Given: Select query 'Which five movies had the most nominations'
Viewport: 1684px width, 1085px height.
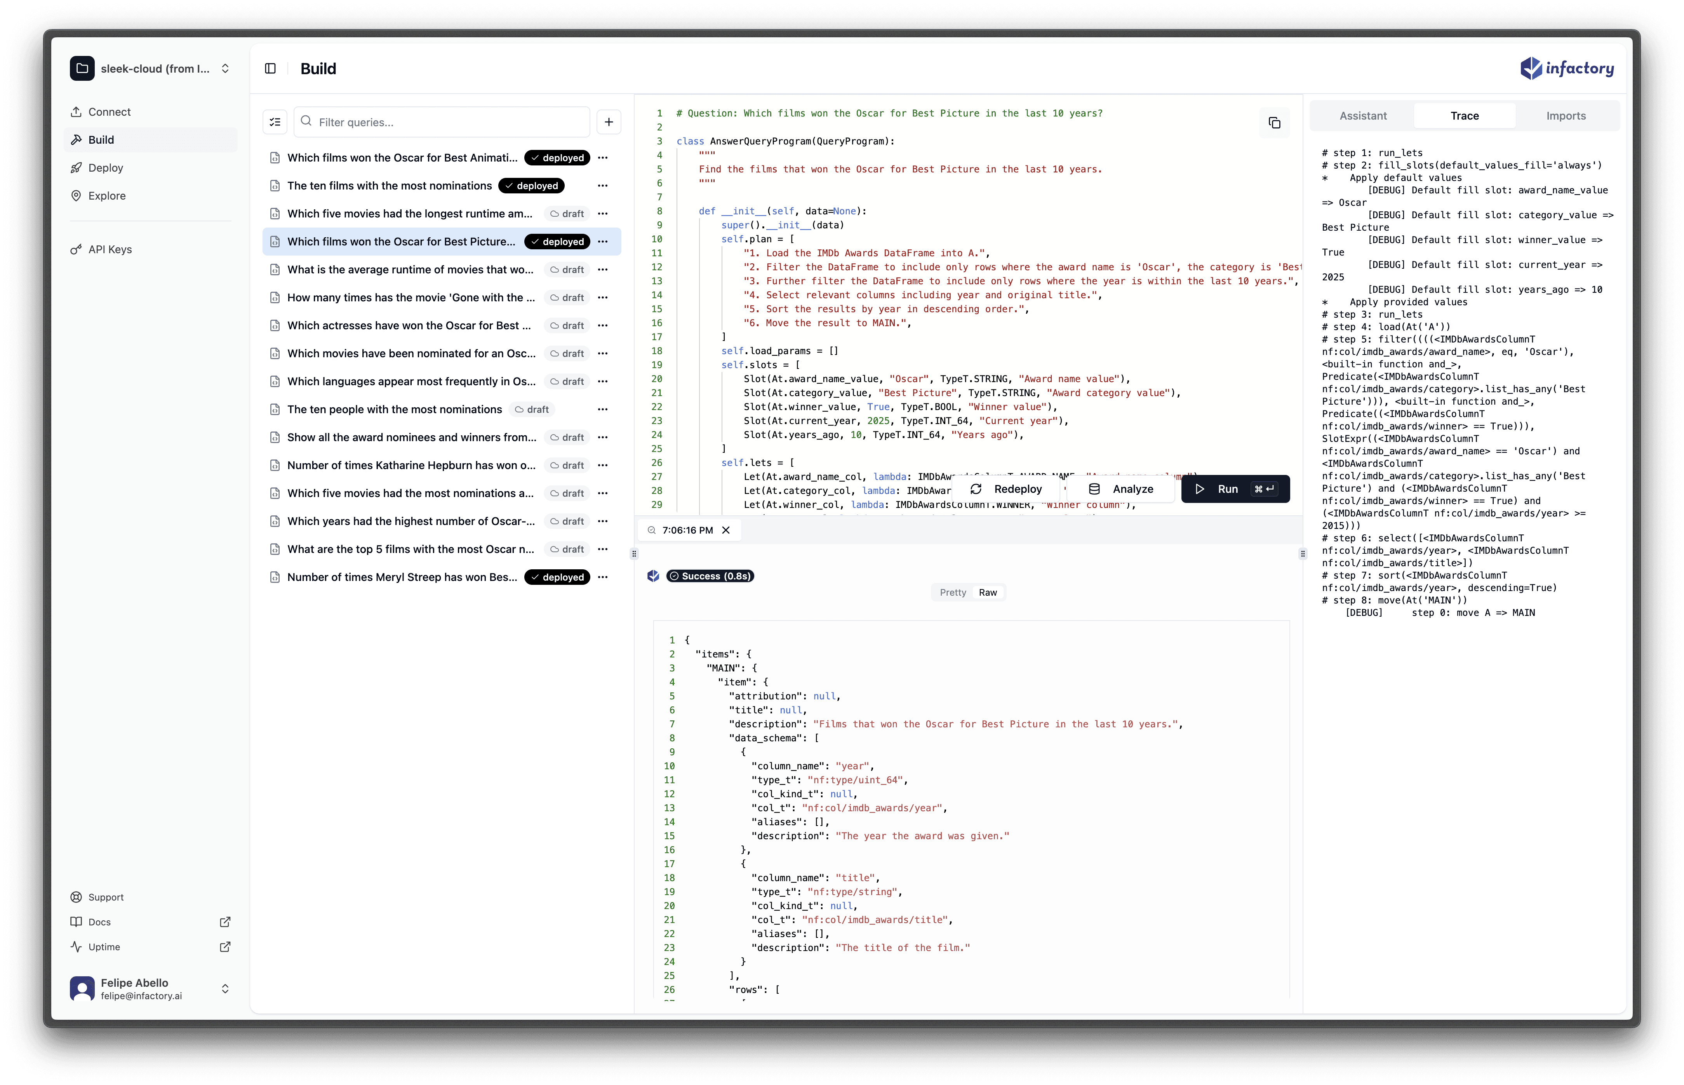Looking at the screenshot, I should pos(410,493).
